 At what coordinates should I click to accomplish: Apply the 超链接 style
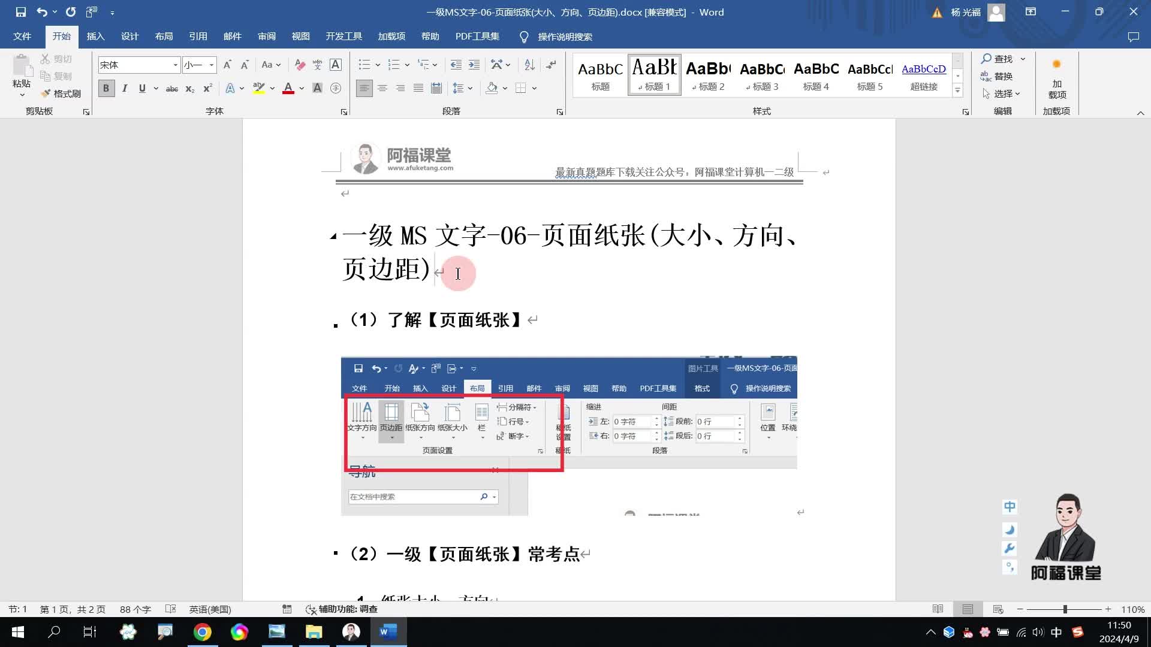924,75
